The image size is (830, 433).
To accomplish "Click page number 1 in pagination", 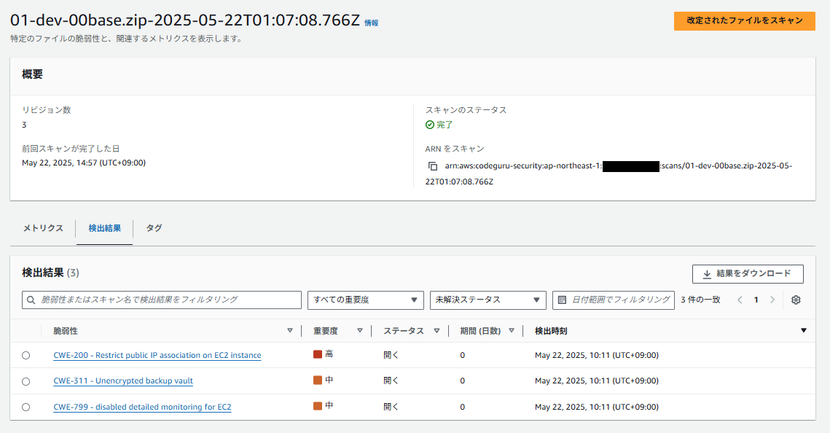I will click(x=756, y=300).
